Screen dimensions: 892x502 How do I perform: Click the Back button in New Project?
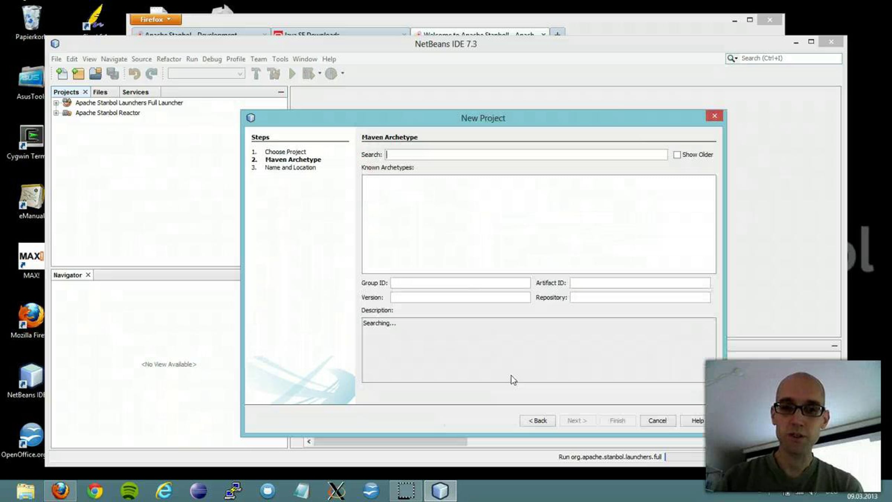[537, 421]
